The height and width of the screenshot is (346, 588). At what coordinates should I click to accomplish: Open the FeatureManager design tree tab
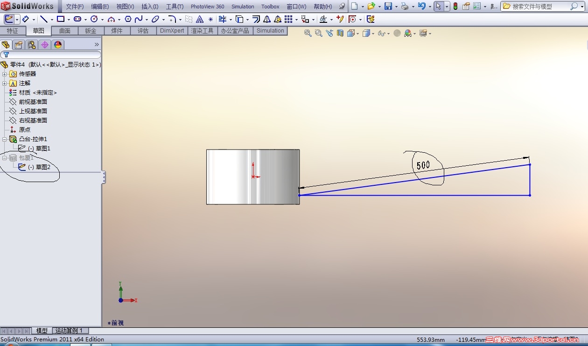6,45
